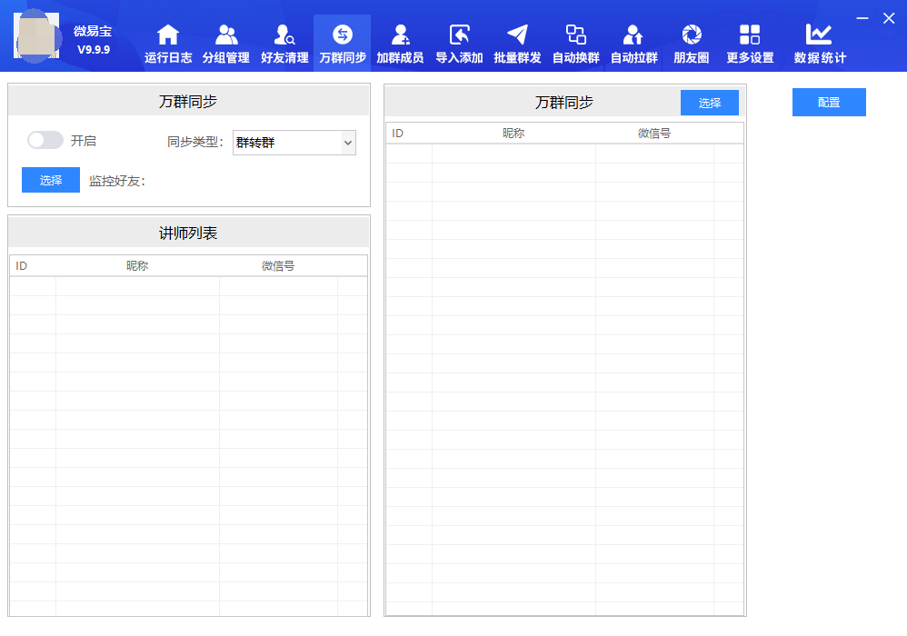The height and width of the screenshot is (636, 907).
Task: Expand the 同步类型 dropdown
Action: [294, 143]
